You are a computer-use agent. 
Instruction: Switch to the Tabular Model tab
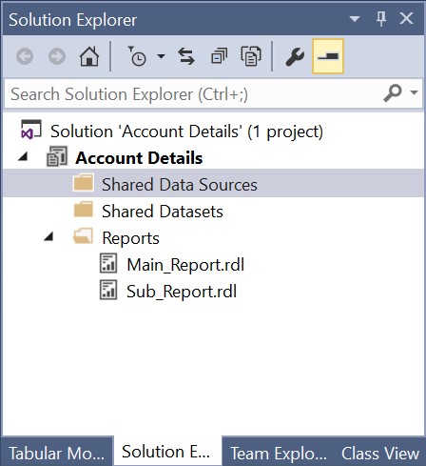[57, 453]
